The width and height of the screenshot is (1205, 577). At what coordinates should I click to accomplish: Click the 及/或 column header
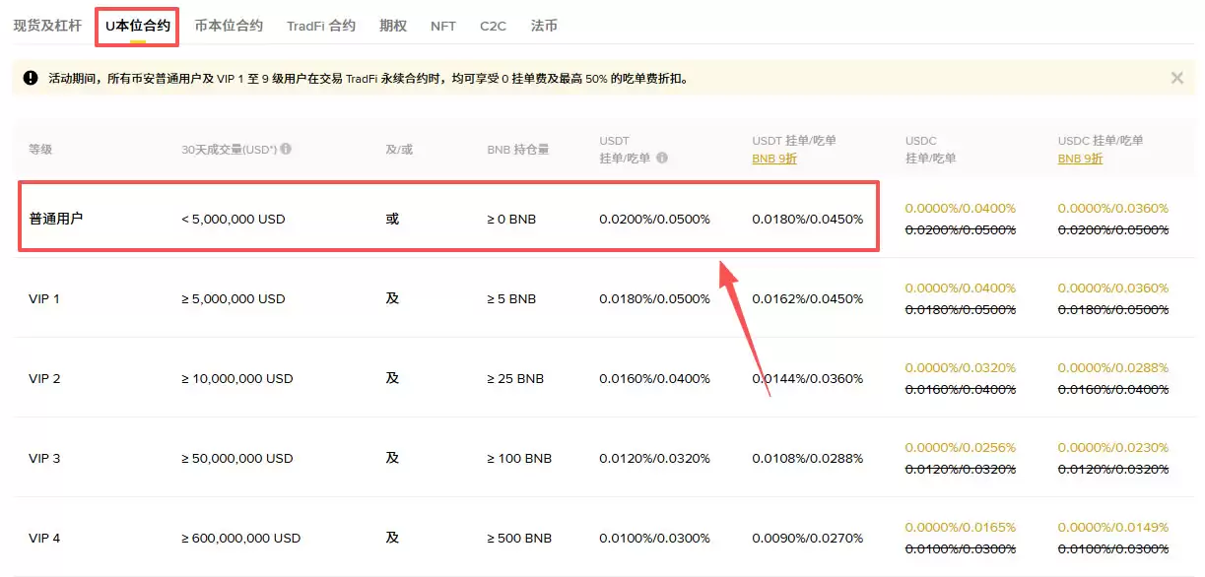(399, 150)
